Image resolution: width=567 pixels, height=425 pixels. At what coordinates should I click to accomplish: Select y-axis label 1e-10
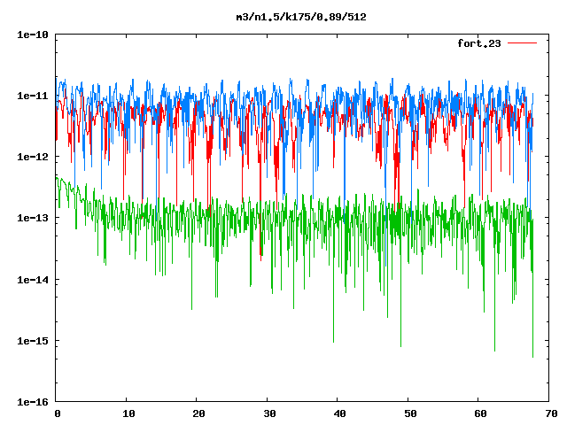click(33, 35)
